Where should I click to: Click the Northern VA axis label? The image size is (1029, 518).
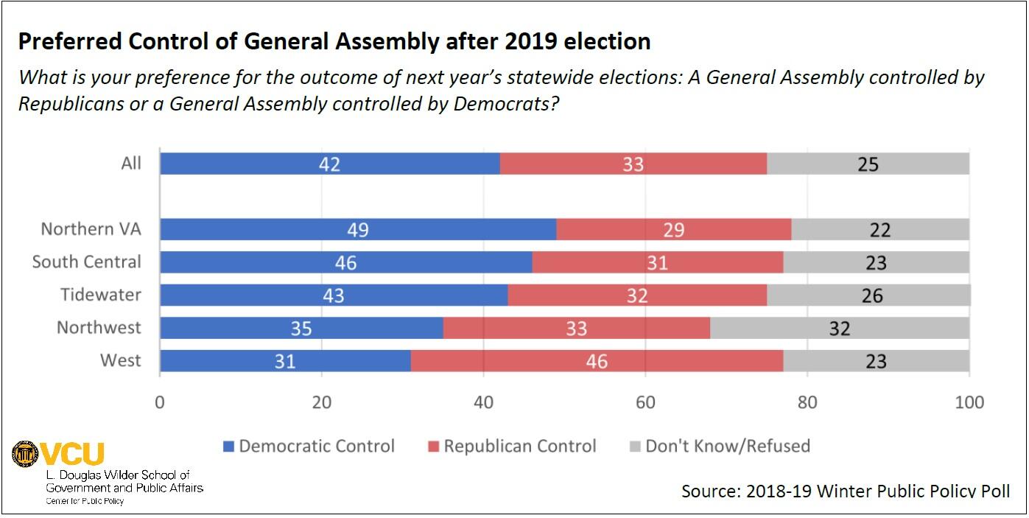[x=91, y=229]
